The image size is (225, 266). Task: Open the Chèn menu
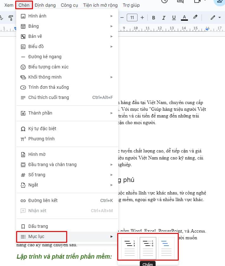[x=24, y=5]
